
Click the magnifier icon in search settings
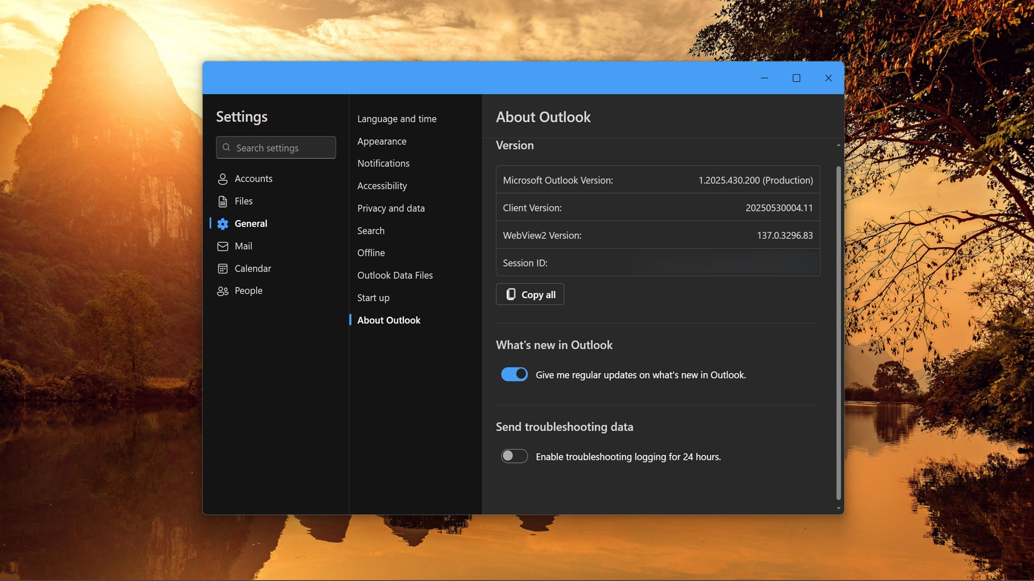point(227,147)
